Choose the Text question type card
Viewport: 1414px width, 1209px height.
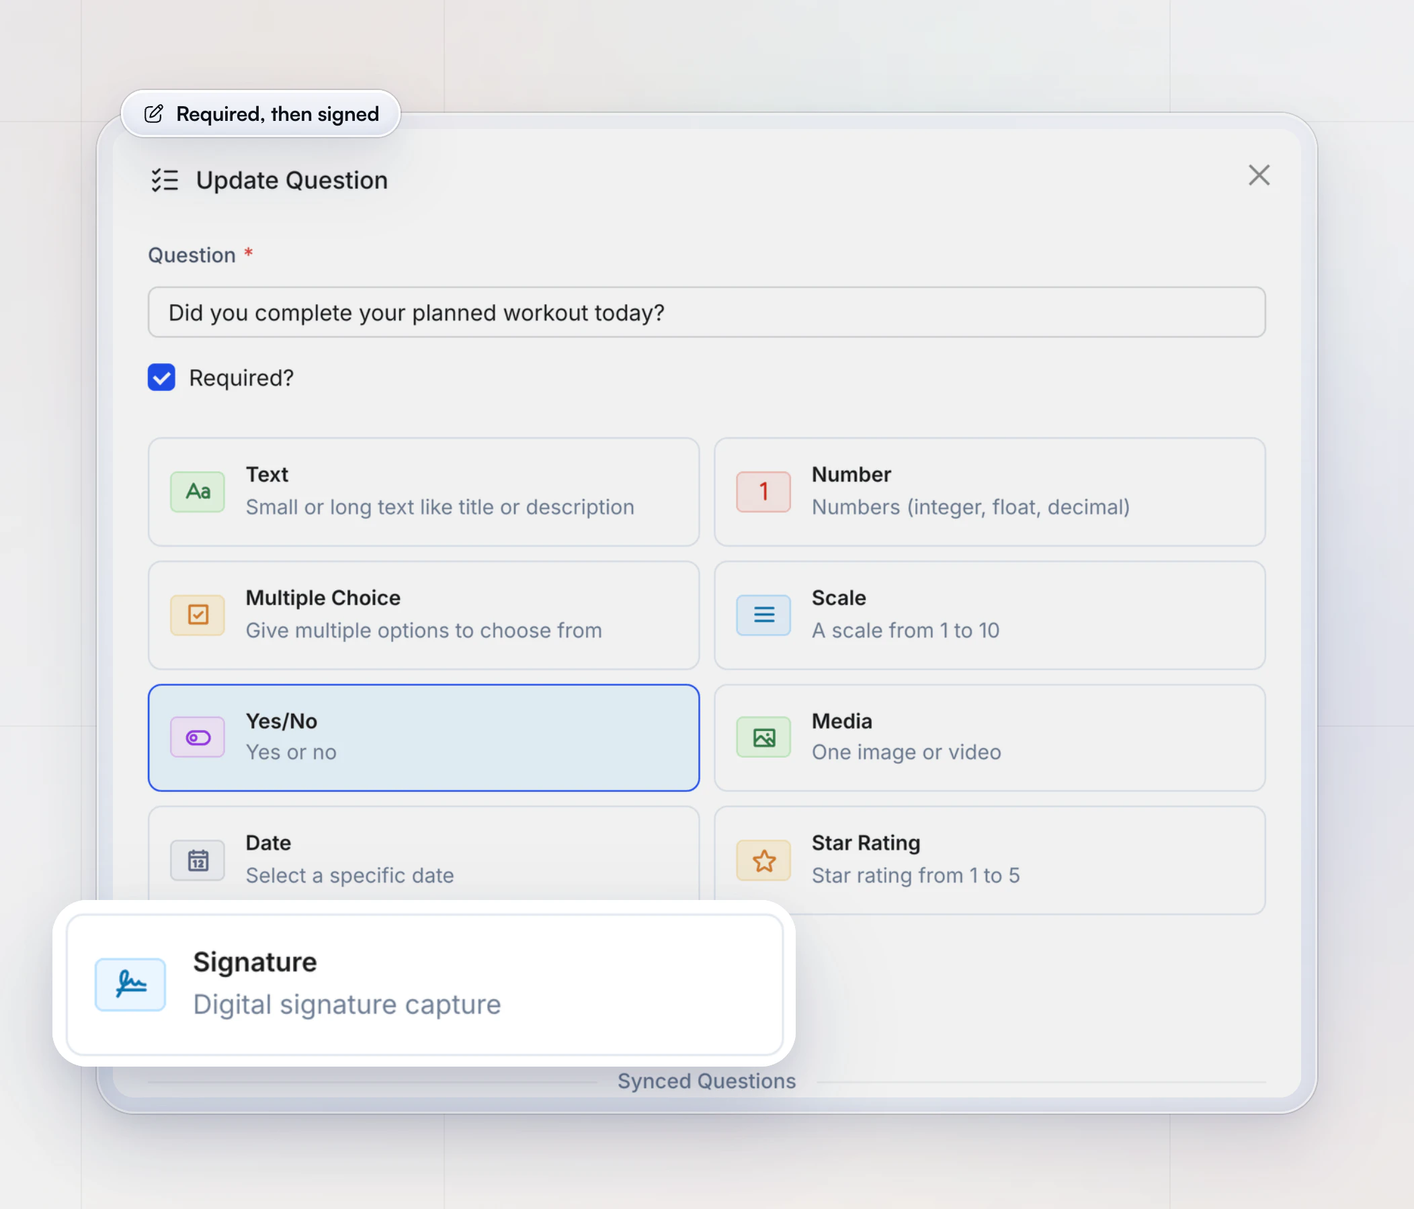(x=424, y=492)
